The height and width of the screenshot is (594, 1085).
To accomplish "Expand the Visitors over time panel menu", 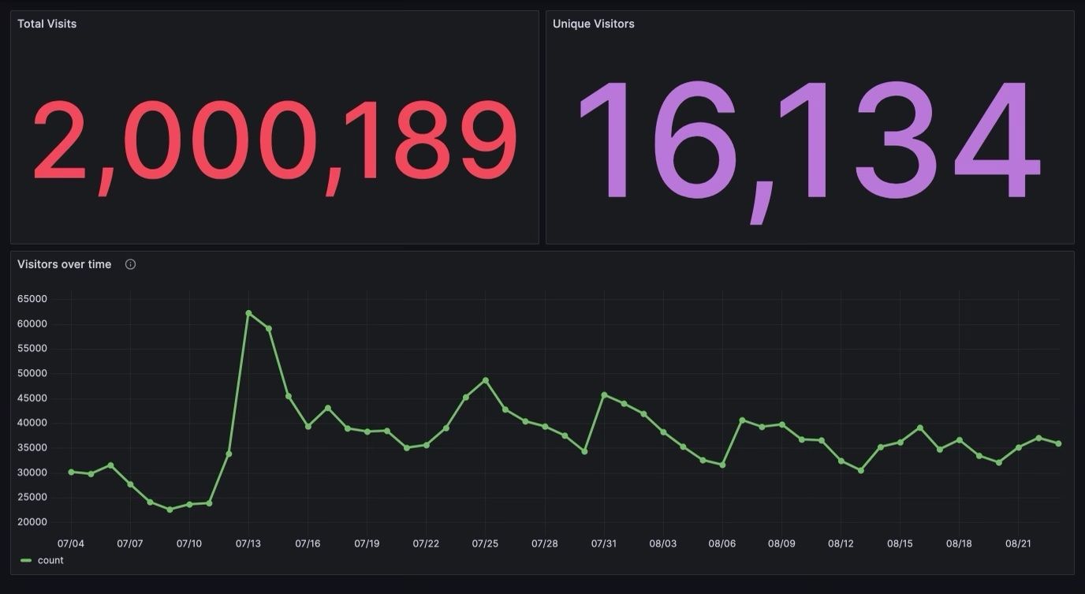I will [65, 264].
